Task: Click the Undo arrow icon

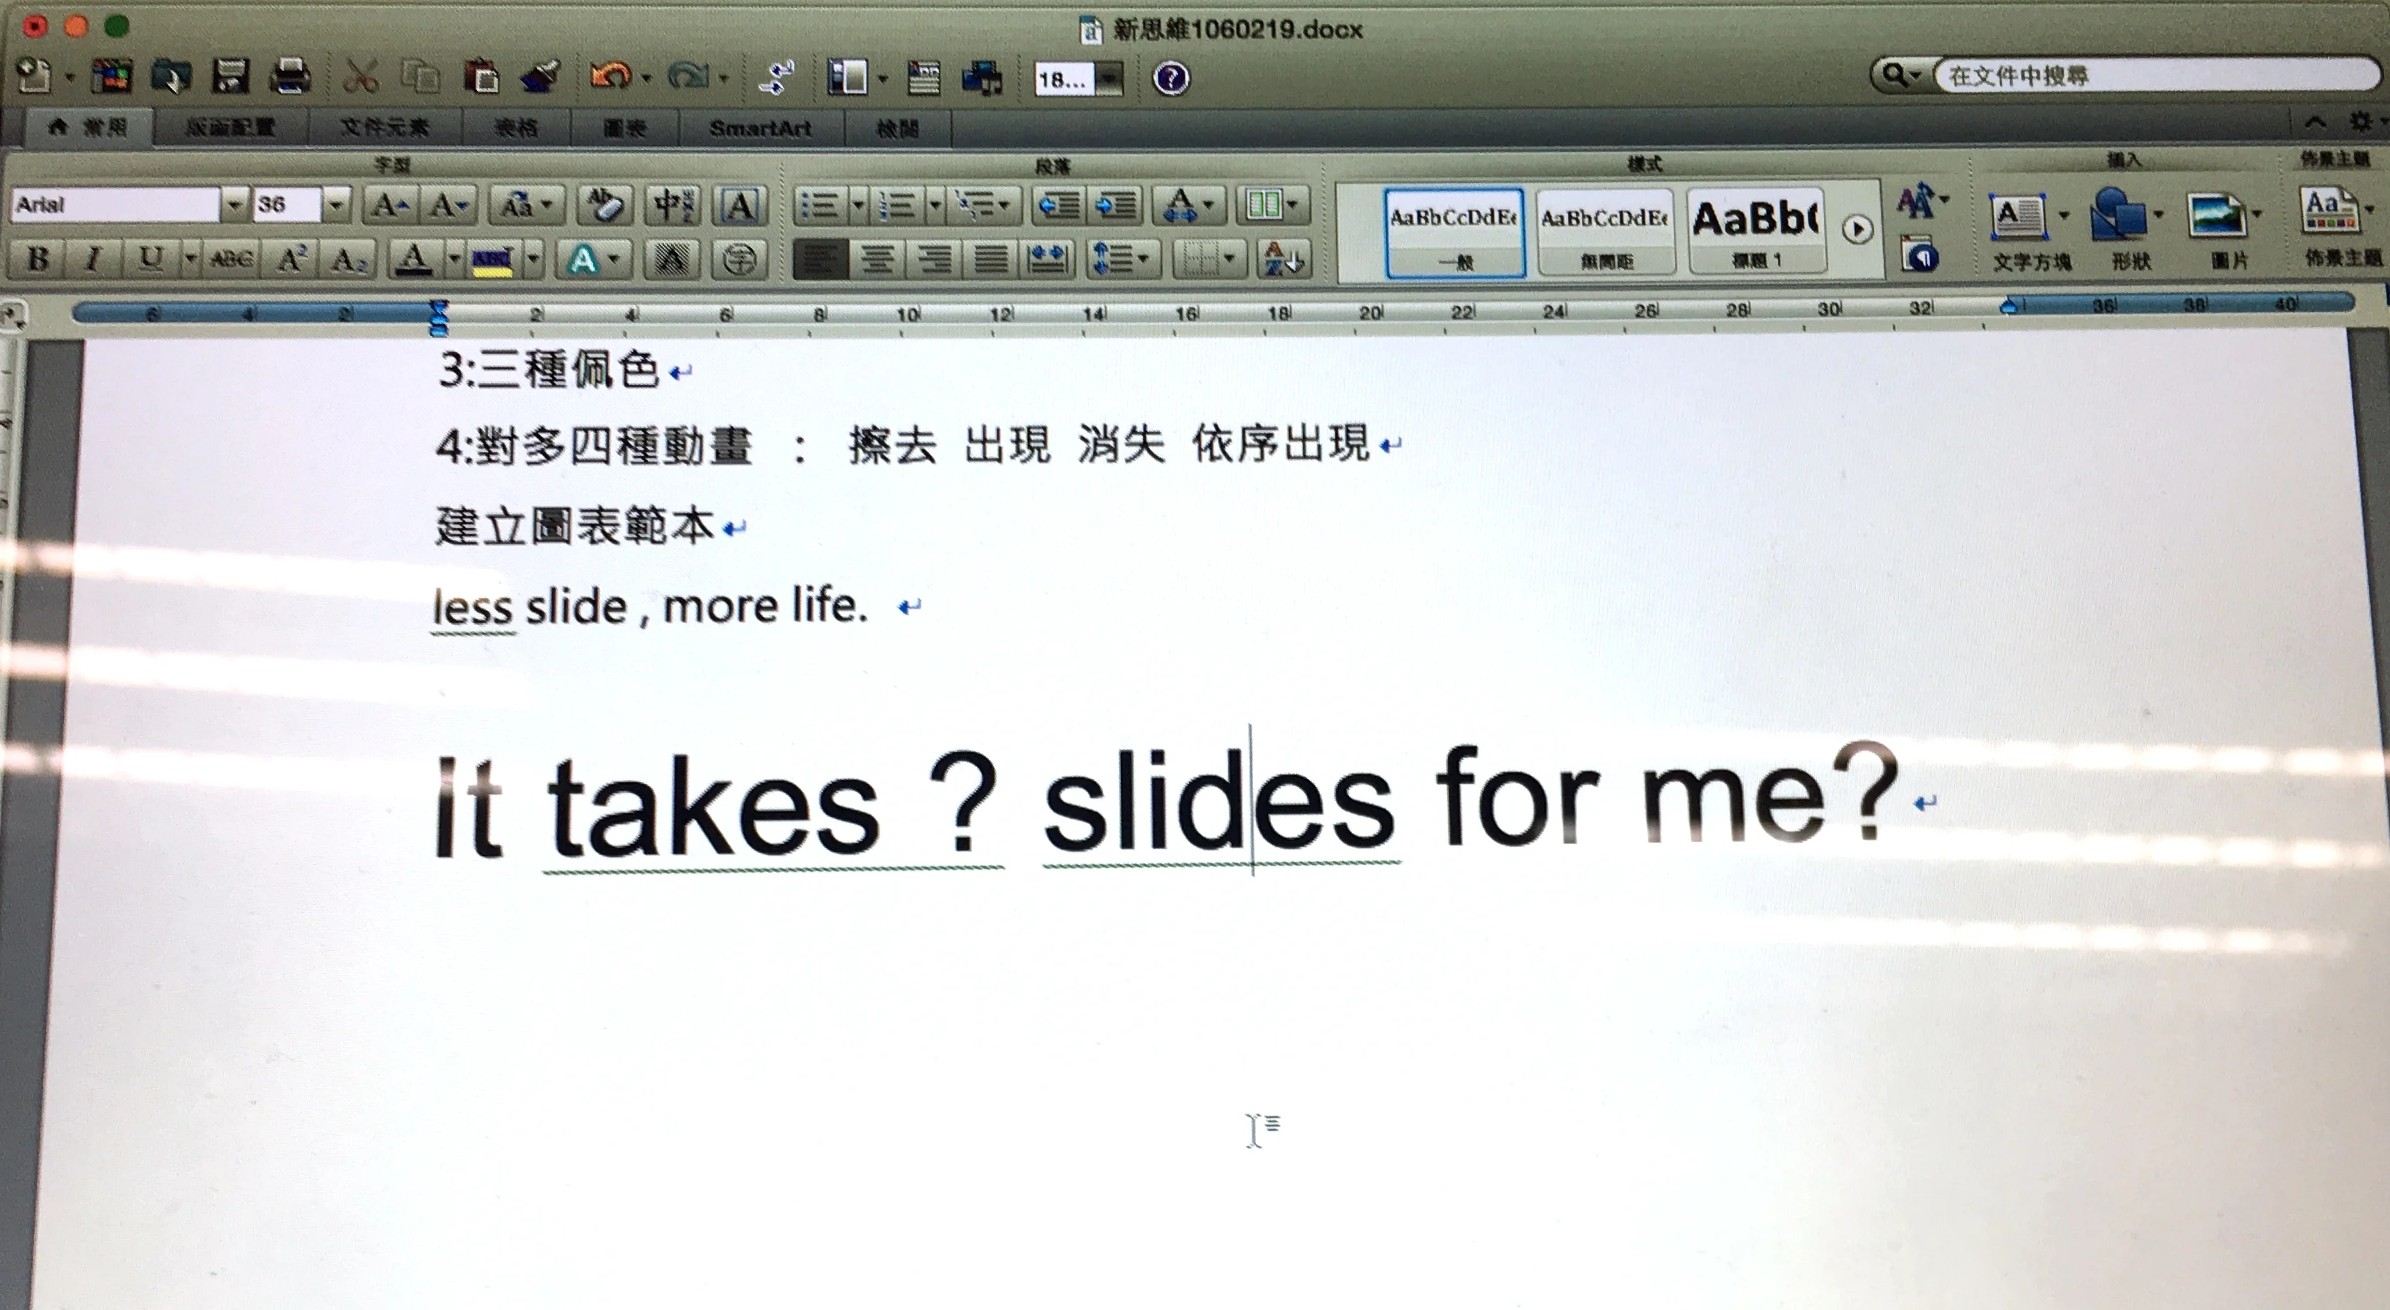Action: [611, 76]
